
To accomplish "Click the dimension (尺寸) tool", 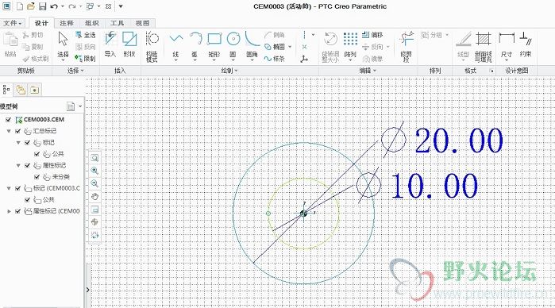I will click(x=507, y=45).
